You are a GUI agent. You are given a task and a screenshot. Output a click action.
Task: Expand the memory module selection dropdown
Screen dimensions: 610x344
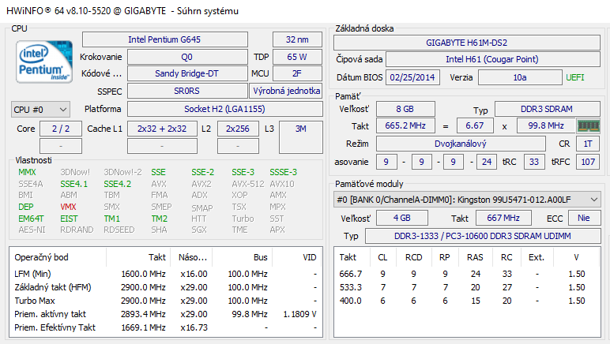[x=467, y=200]
